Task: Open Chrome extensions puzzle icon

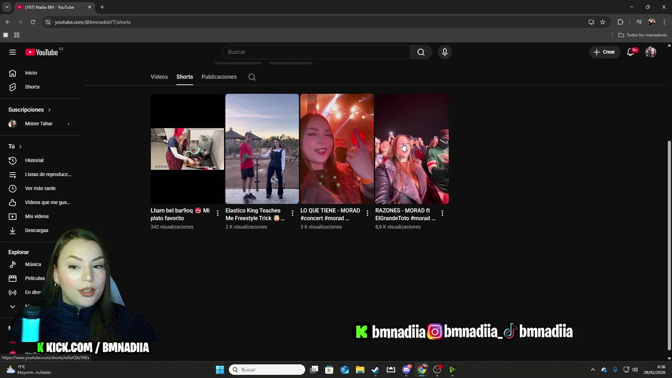Action: click(x=621, y=22)
